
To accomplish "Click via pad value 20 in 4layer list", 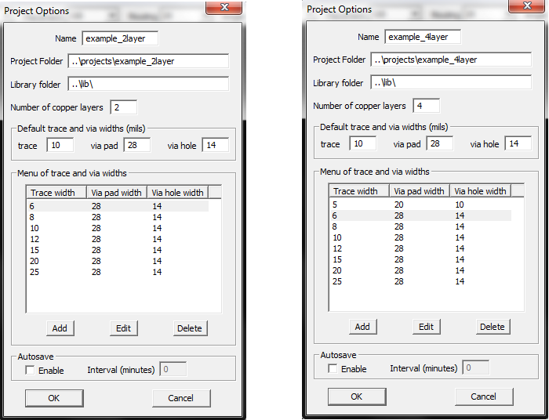I will pos(398,205).
